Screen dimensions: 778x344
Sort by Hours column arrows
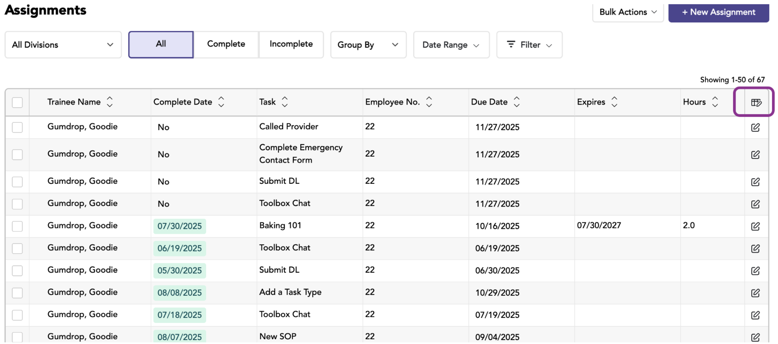pyautogui.click(x=715, y=102)
